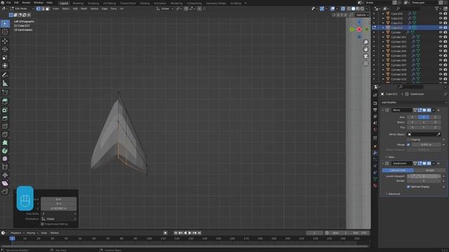This screenshot has width=449, height=252.
Task: Select the Loop Cut tool
Action: coord(5,126)
